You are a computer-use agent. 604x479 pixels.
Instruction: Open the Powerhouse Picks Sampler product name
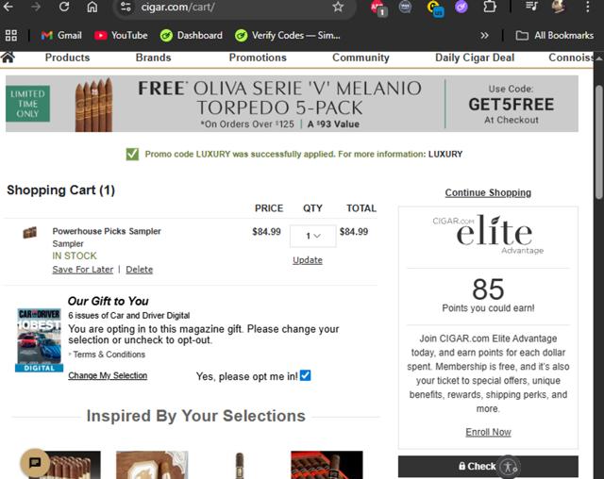click(x=107, y=231)
